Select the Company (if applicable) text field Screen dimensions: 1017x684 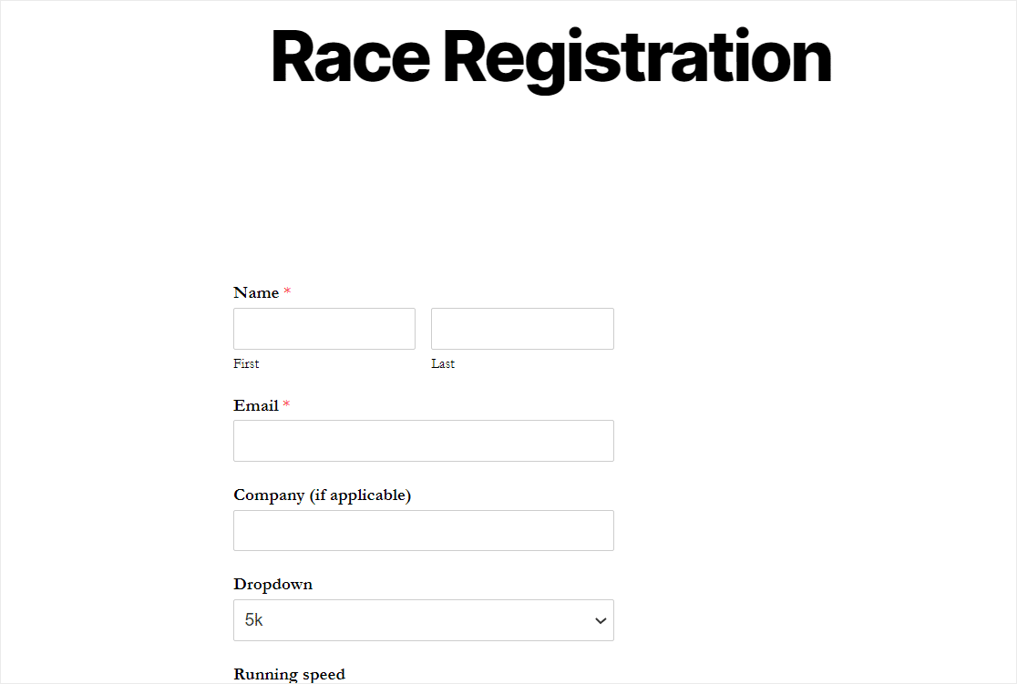424,530
